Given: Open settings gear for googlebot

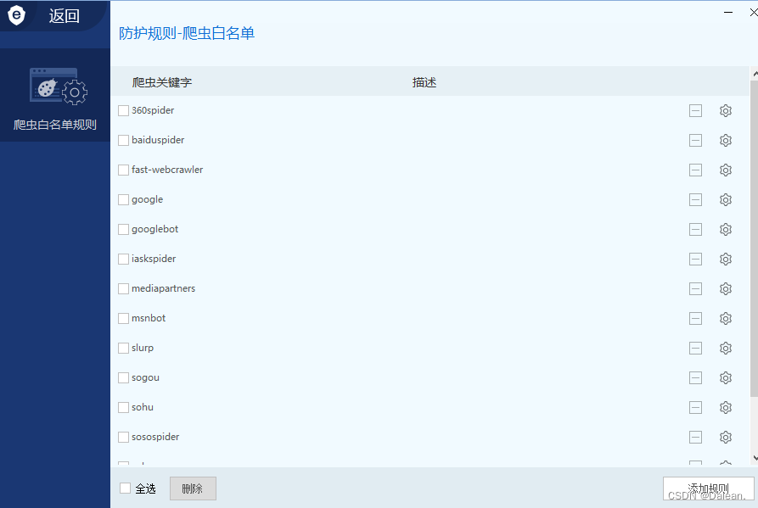Looking at the screenshot, I should [x=725, y=229].
